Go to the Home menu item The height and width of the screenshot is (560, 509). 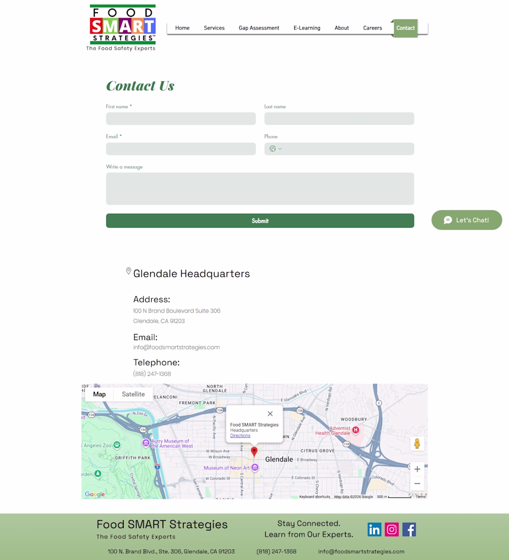point(182,28)
